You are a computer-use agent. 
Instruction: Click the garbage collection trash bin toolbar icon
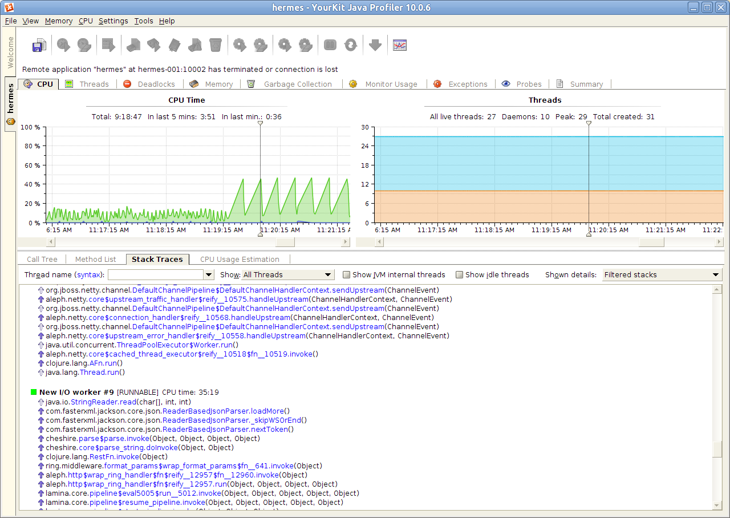[x=215, y=45]
